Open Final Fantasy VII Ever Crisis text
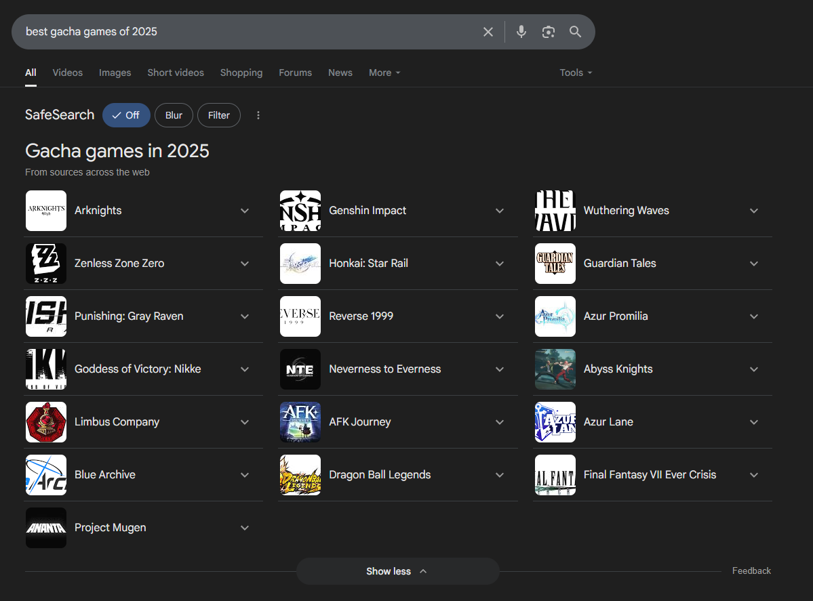Viewport: 813px width, 601px height. coord(650,474)
